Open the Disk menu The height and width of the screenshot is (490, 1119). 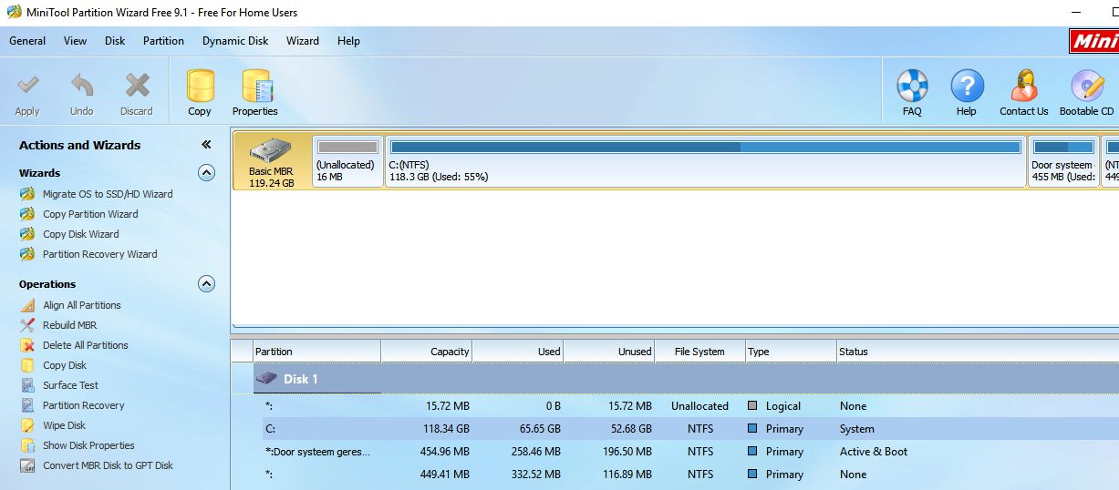pos(115,41)
